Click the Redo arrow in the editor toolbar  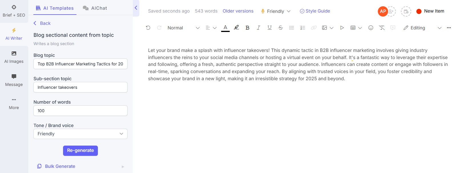pyautogui.click(x=159, y=28)
